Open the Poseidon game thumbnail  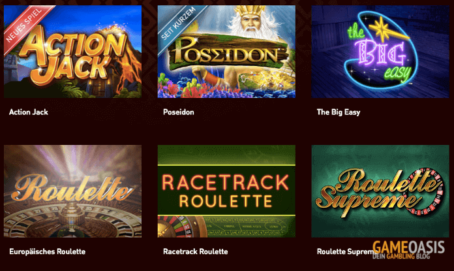point(226,52)
